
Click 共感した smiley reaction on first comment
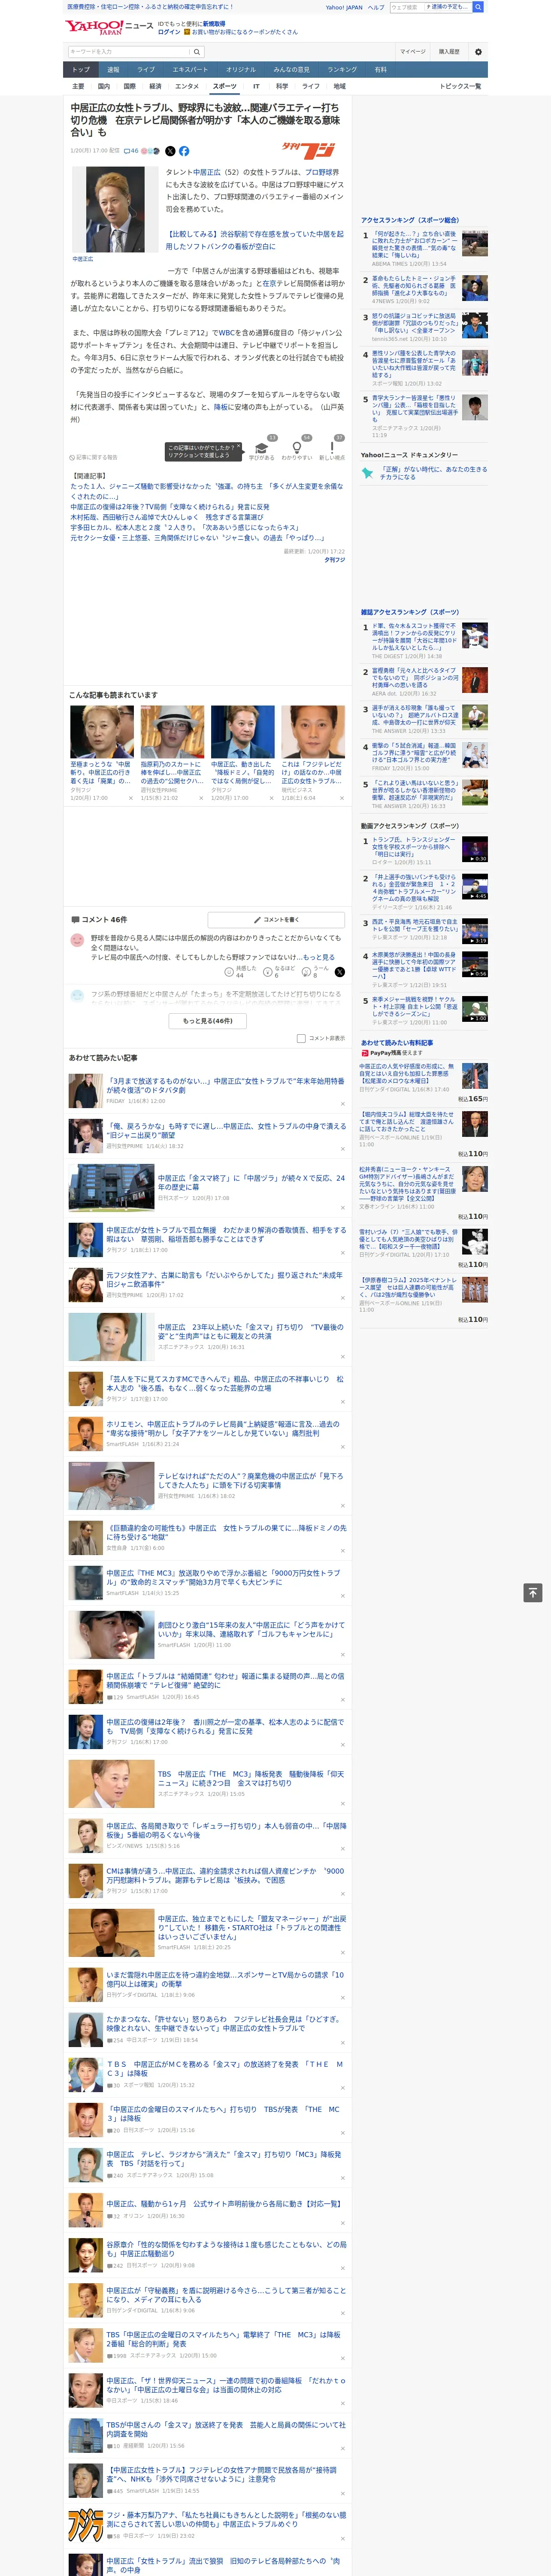pyautogui.click(x=229, y=971)
